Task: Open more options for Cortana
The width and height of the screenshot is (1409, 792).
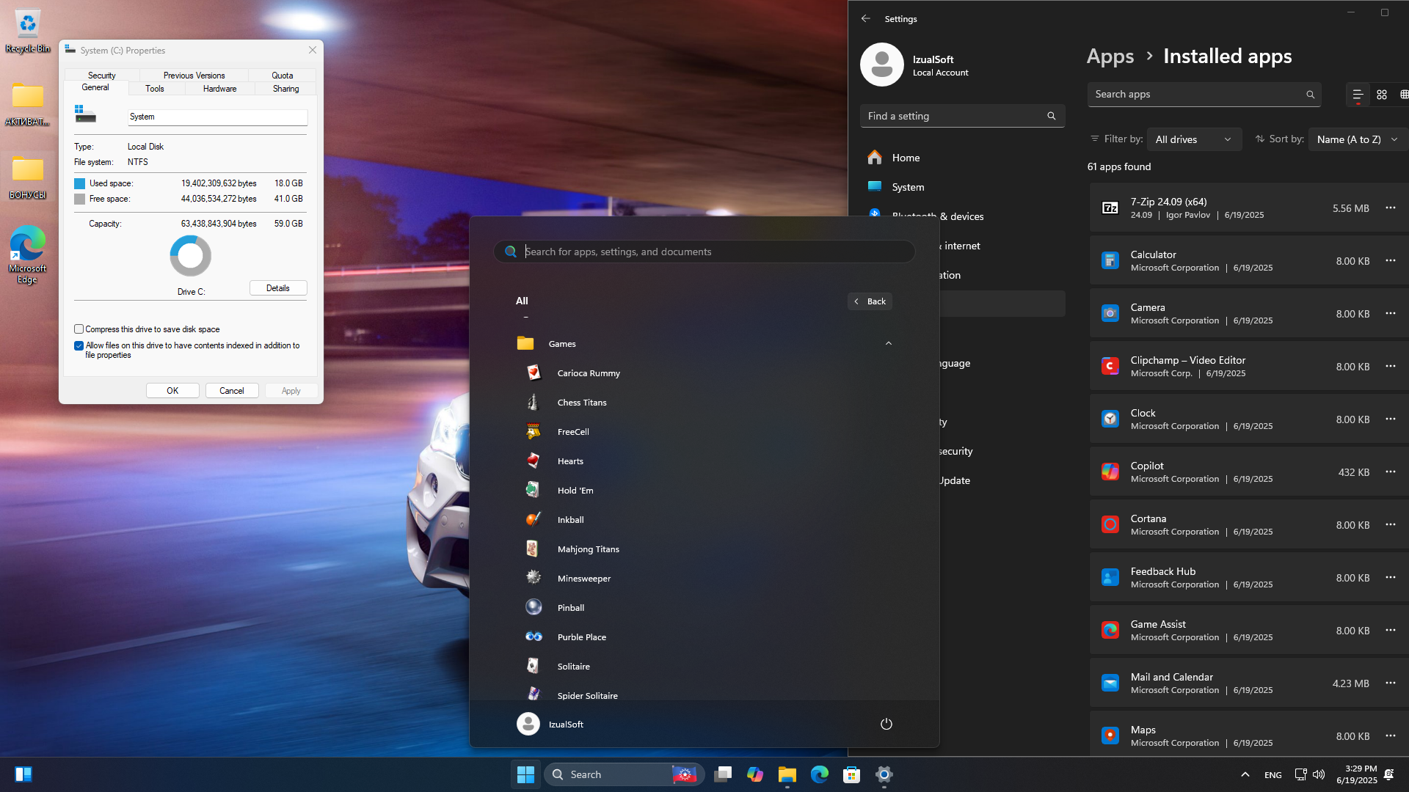Action: point(1391,524)
